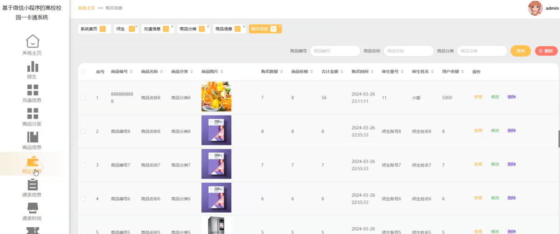
Task: Close the 商品分类 tab
Action: 208,26
